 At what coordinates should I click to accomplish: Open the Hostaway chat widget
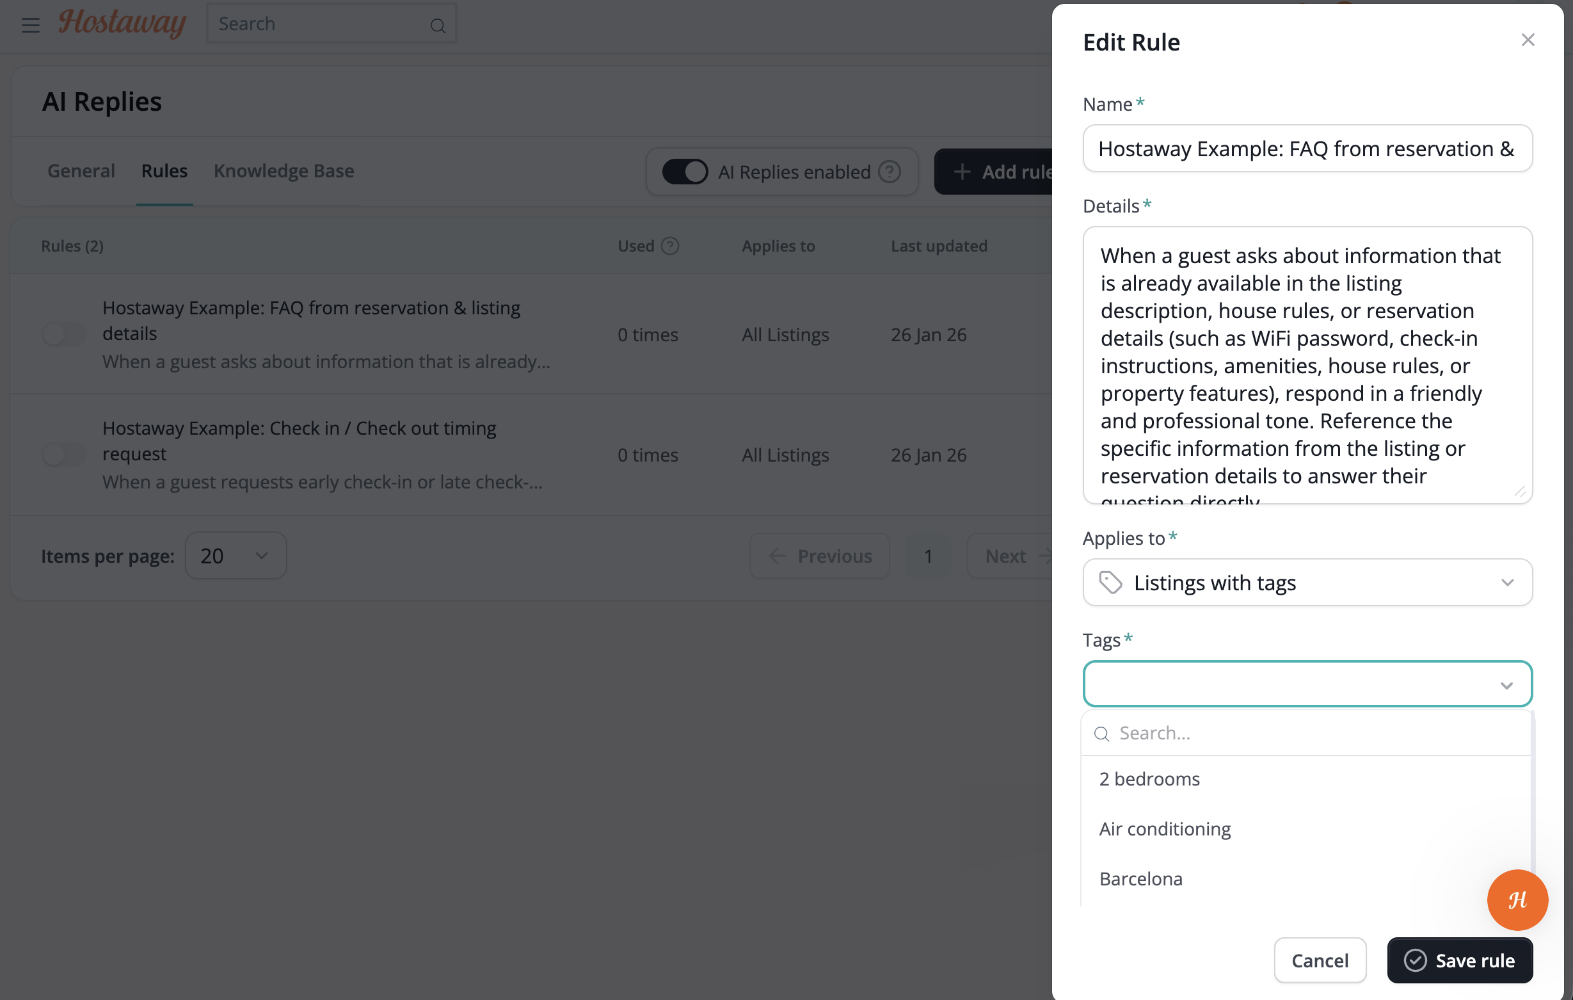click(x=1517, y=899)
